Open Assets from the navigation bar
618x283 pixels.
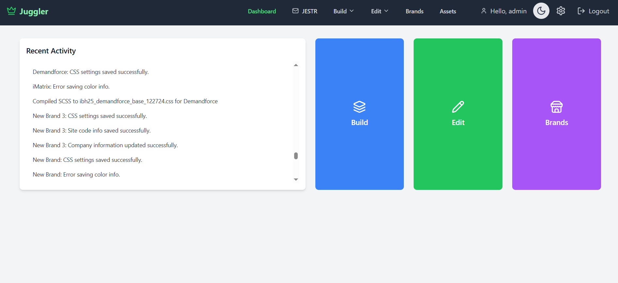click(448, 11)
